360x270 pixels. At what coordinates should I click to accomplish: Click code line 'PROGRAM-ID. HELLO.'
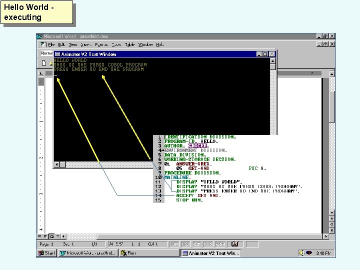(191, 141)
